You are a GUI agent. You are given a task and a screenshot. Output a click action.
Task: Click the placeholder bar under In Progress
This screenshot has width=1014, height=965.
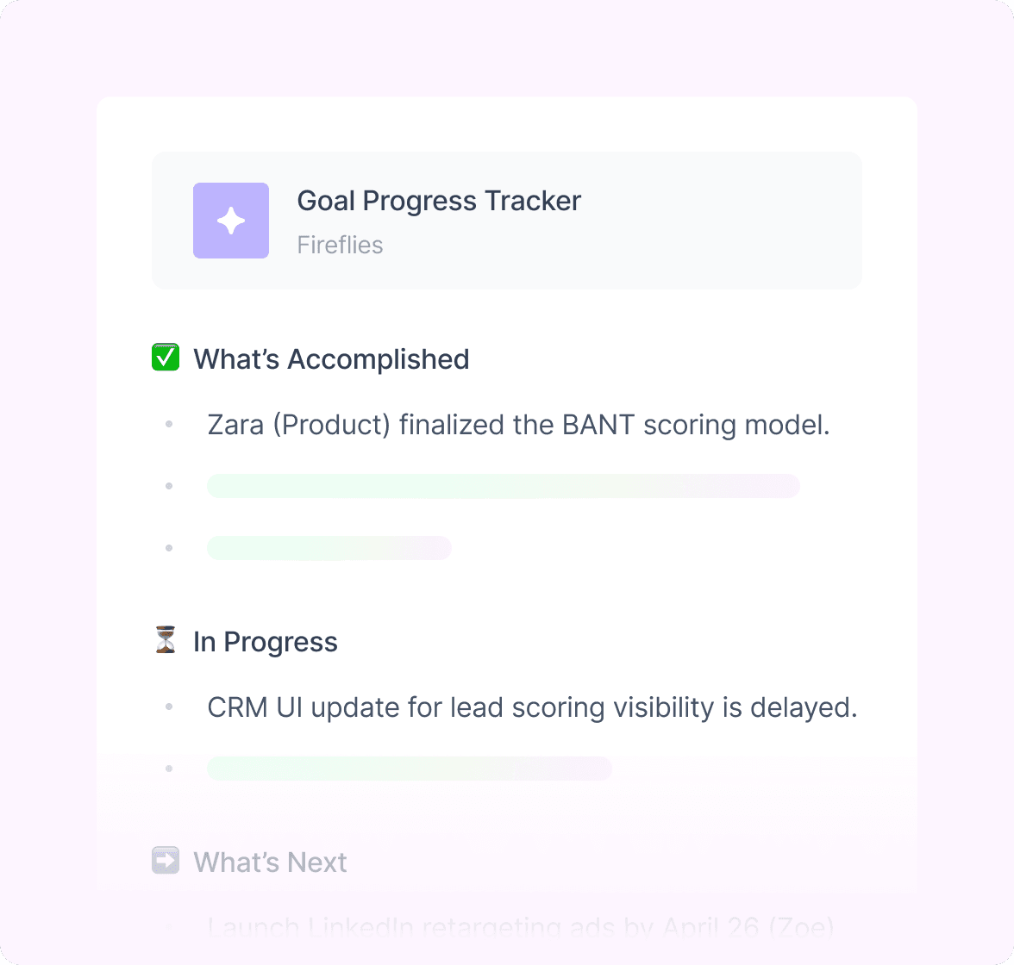tap(410, 769)
